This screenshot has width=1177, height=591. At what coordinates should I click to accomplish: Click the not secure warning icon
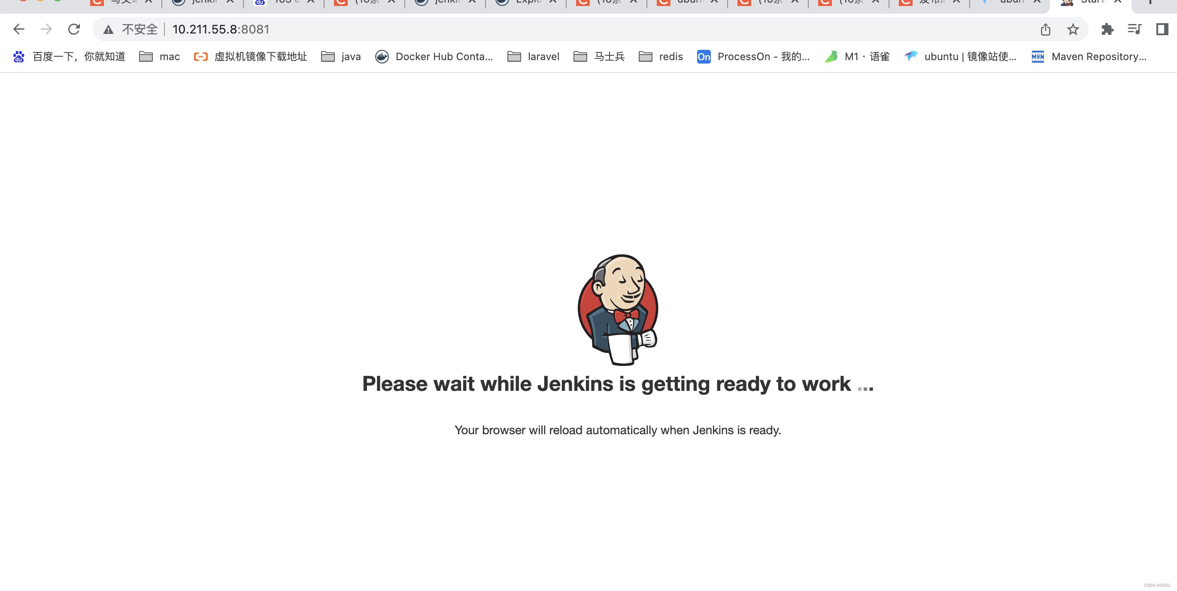point(108,30)
